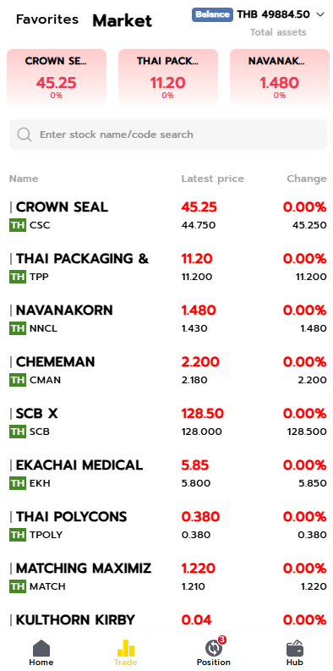Screen dimensions: 333x671
Task: Select the Market tab
Action: 123,20
